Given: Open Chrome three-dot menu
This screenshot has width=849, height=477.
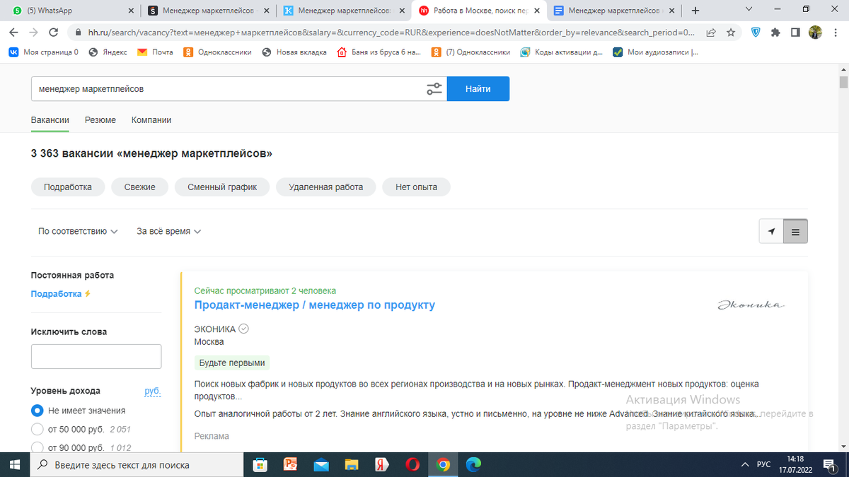Looking at the screenshot, I should click(835, 33).
